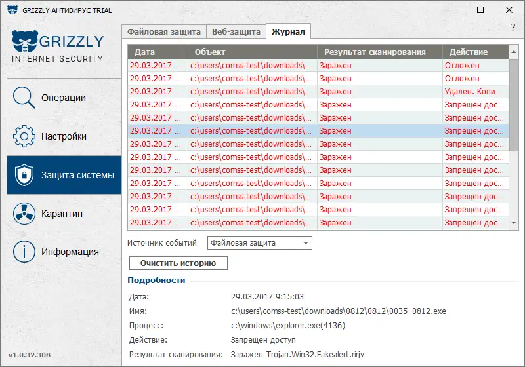
Task: Click the scrollbar up arrow
Action: click(x=514, y=52)
